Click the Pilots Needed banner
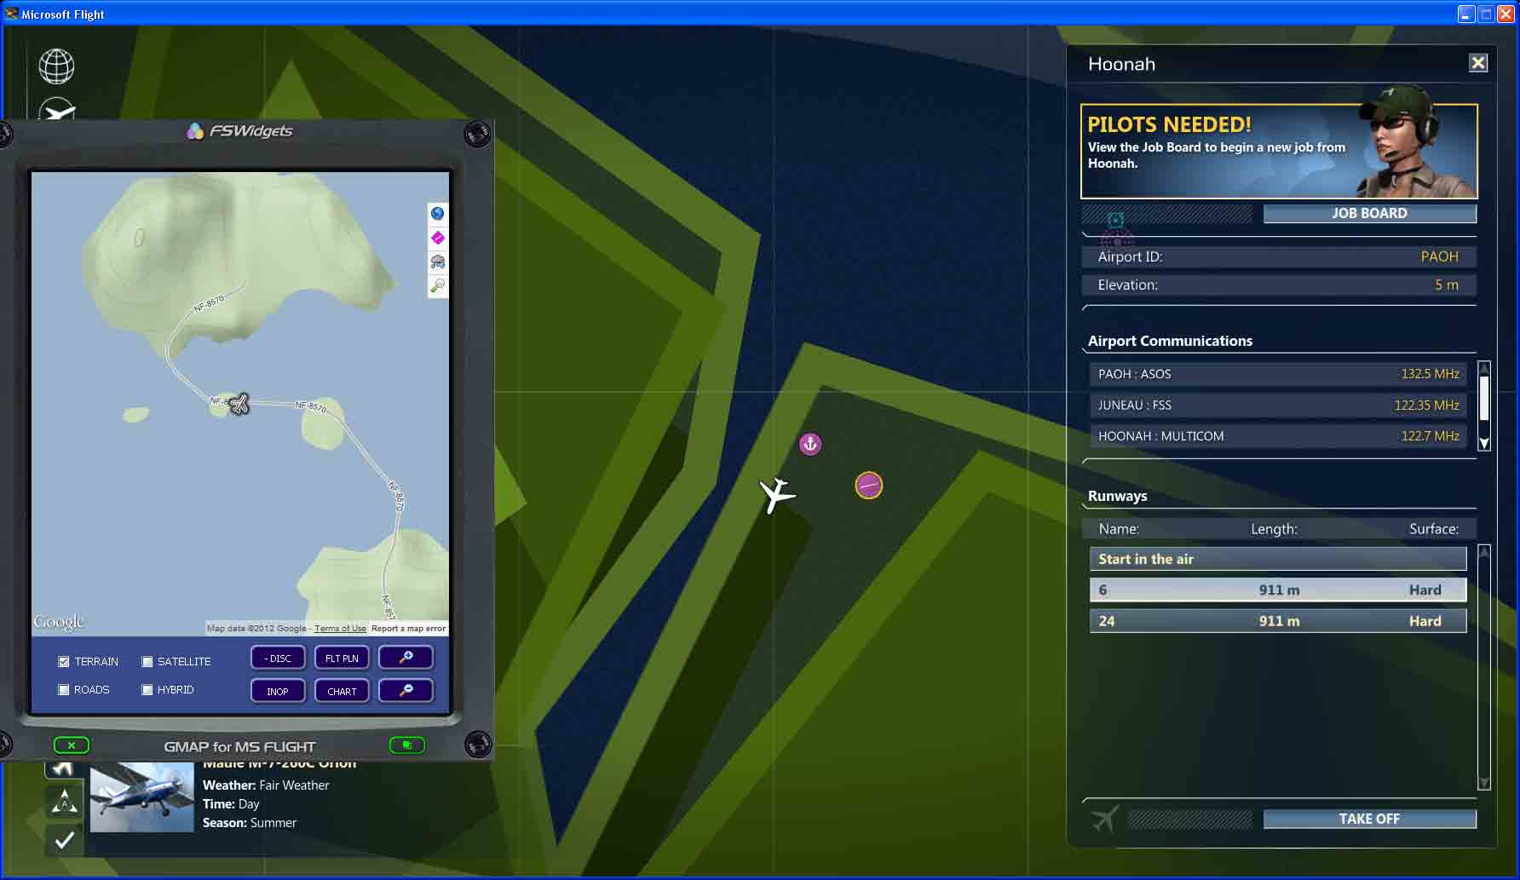Image resolution: width=1520 pixels, height=880 pixels. coord(1279,152)
